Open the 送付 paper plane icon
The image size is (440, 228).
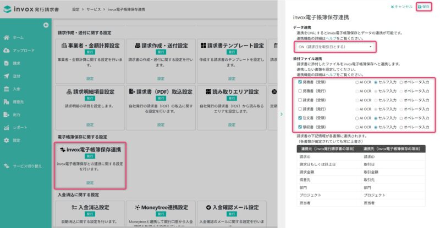coord(7,76)
